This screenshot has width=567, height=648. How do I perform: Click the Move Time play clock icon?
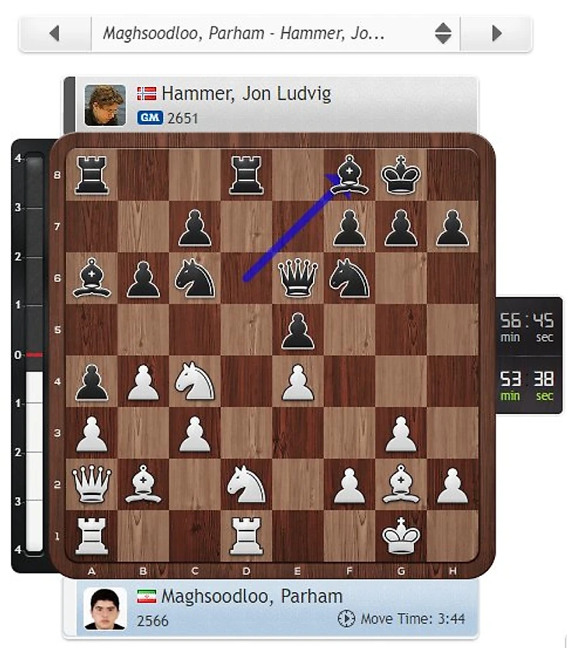pos(346,618)
